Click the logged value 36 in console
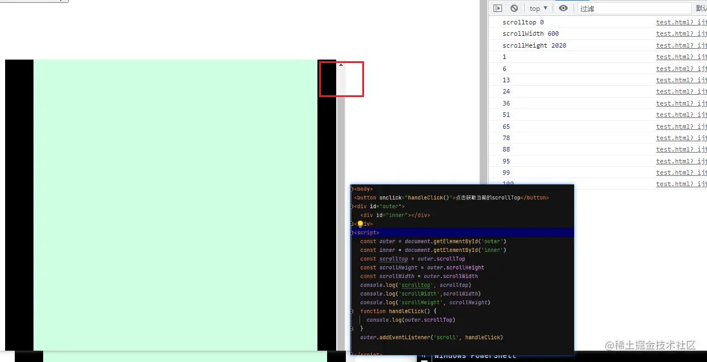This screenshot has height=362, width=707. click(506, 103)
